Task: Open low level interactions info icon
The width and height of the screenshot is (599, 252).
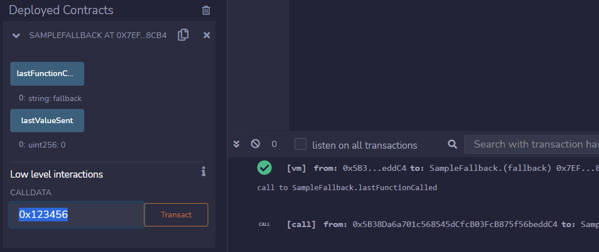Action: coord(204,171)
